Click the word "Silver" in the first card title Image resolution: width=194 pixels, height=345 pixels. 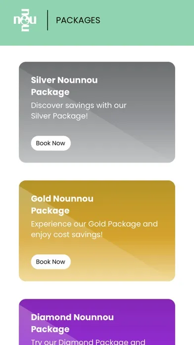43,80
